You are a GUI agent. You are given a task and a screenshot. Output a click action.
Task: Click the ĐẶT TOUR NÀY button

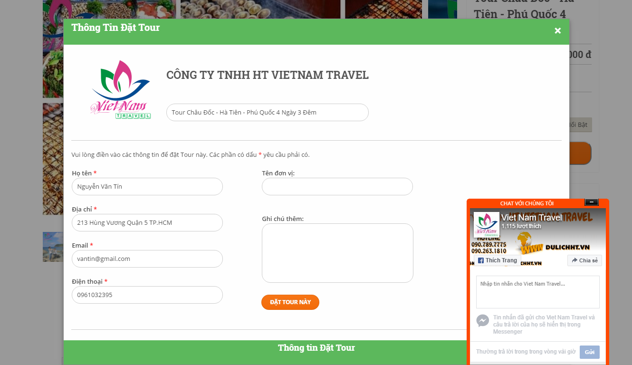pos(290,302)
